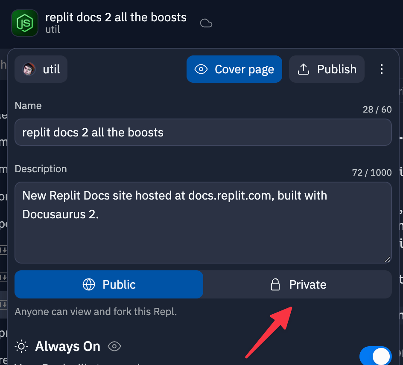Click the 'util' subtitle under the header title

point(53,29)
